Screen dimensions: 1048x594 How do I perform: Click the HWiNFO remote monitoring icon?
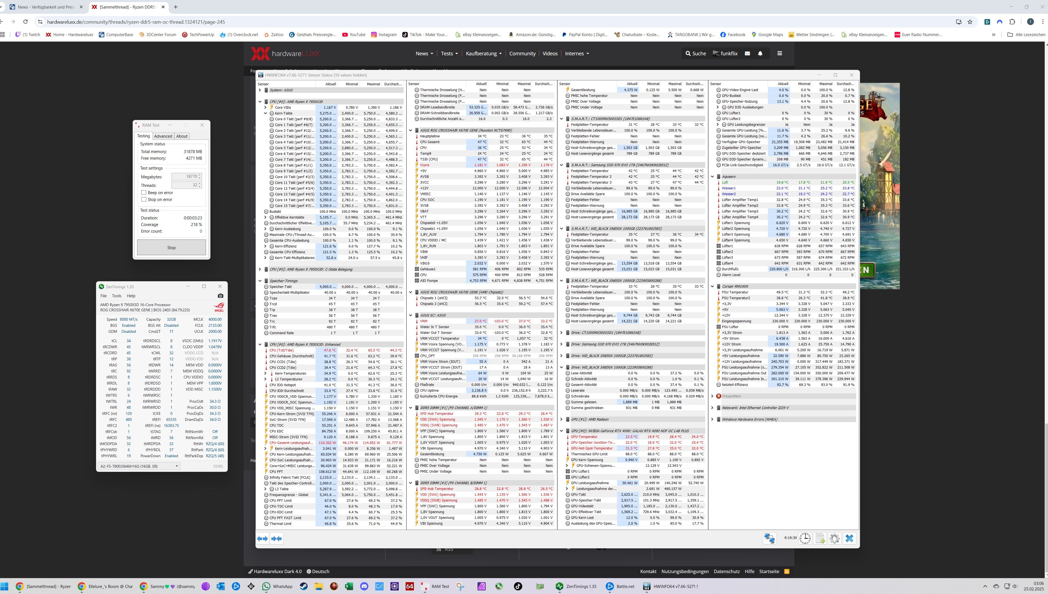coord(769,538)
